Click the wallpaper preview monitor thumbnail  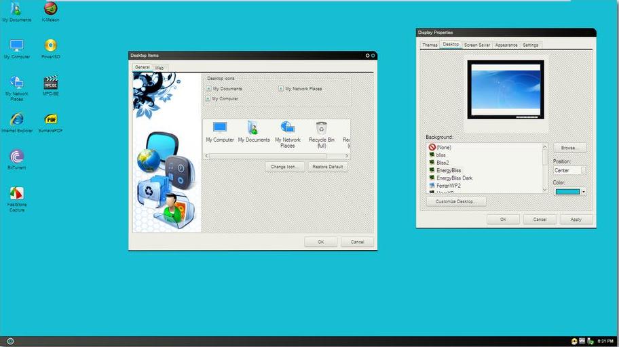[x=506, y=89]
